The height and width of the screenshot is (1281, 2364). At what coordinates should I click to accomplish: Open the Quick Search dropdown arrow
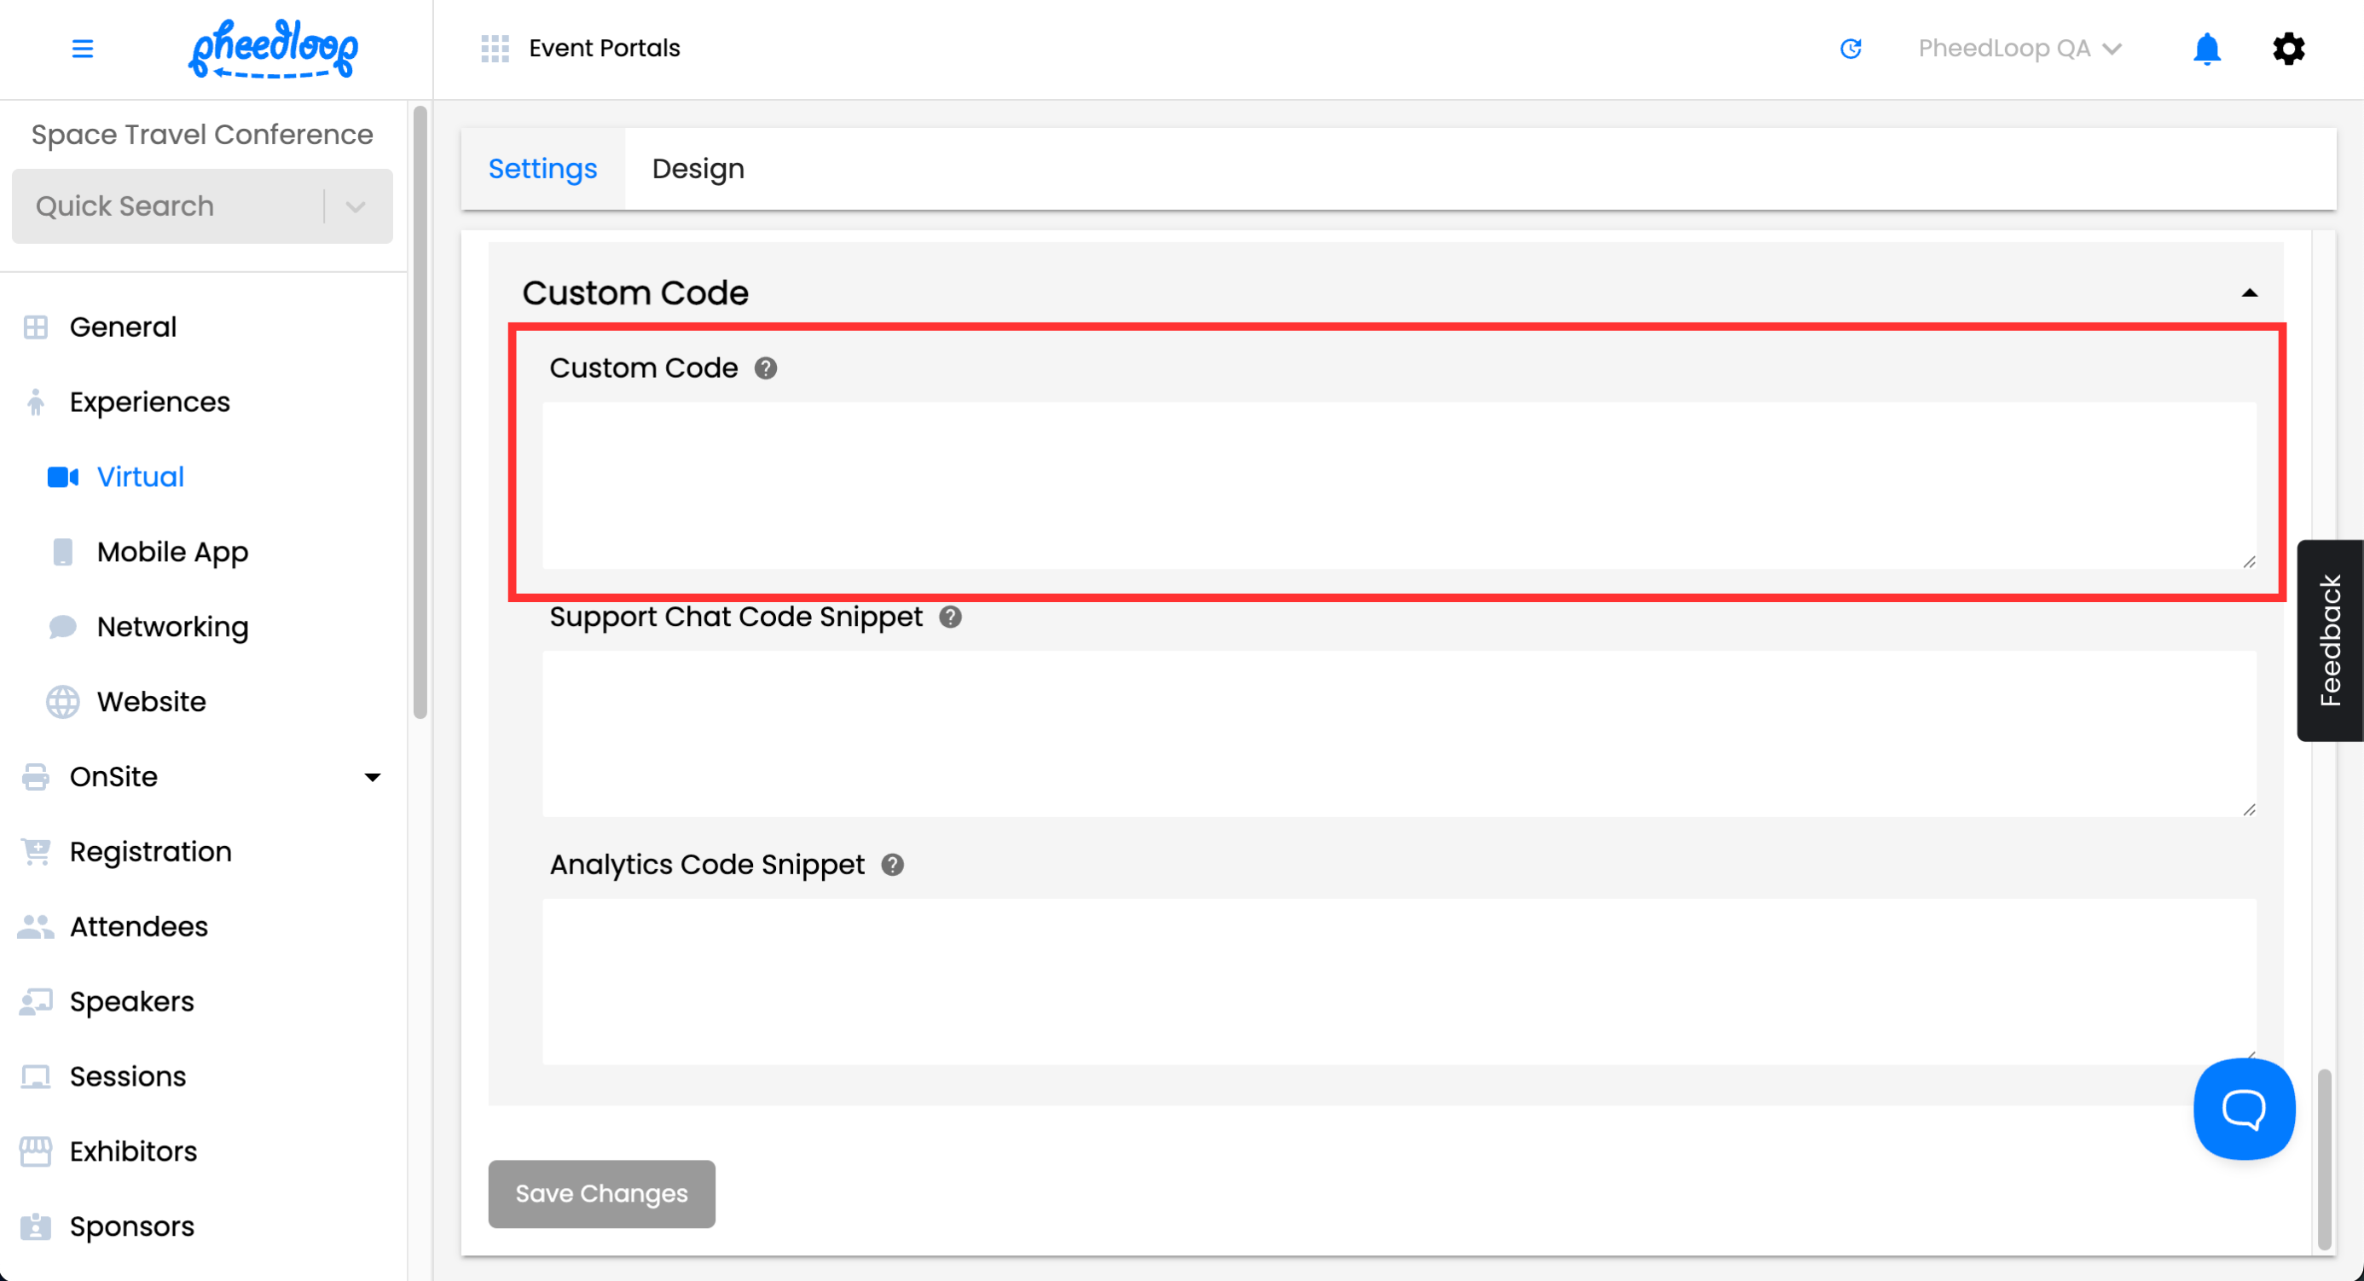(355, 206)
